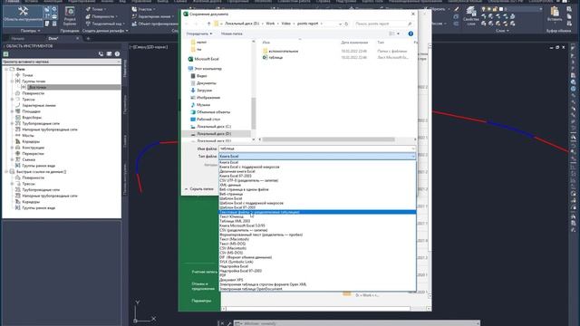The width and height of the screenshot is (580, 326).
Task: Select the Характерные линии tree icon
Action: click(18, 105)
